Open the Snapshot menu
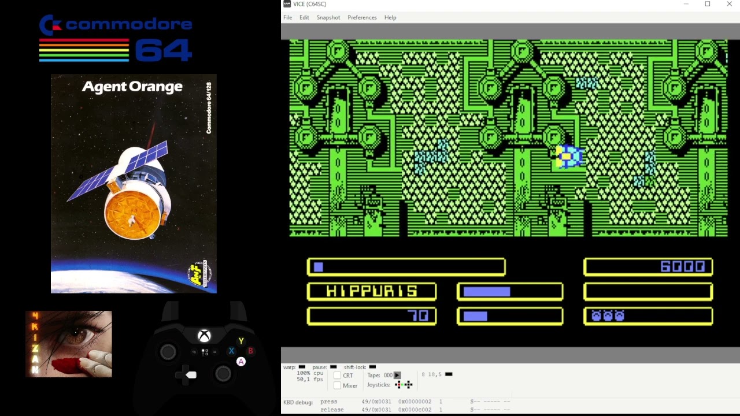Viewport: 740px width, 416px height. pyautogui.click(x=328, y=17)
